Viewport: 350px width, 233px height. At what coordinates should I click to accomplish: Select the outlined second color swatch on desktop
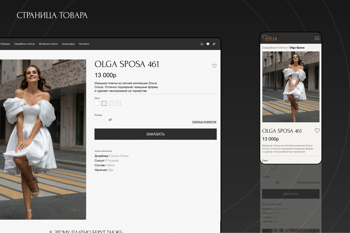104,103
